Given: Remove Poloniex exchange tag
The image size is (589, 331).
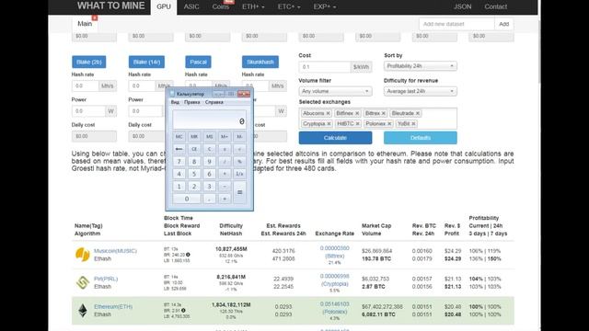Looking at the screenshot, I should point(389,124).
